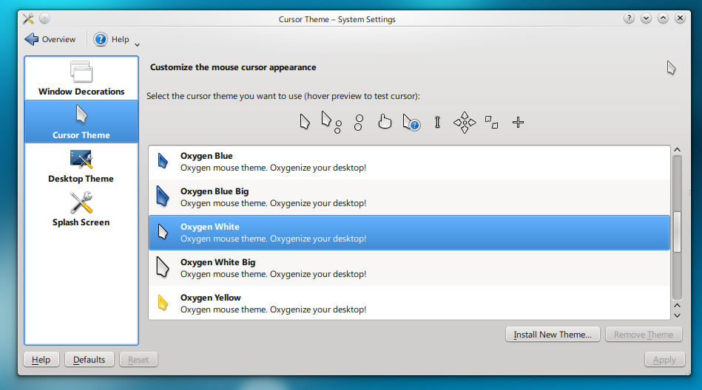Click the title bar context help button

click(x=629, y=18)
